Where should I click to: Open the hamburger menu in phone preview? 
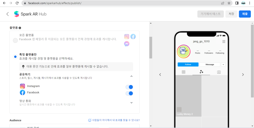(x=224, y=42)
